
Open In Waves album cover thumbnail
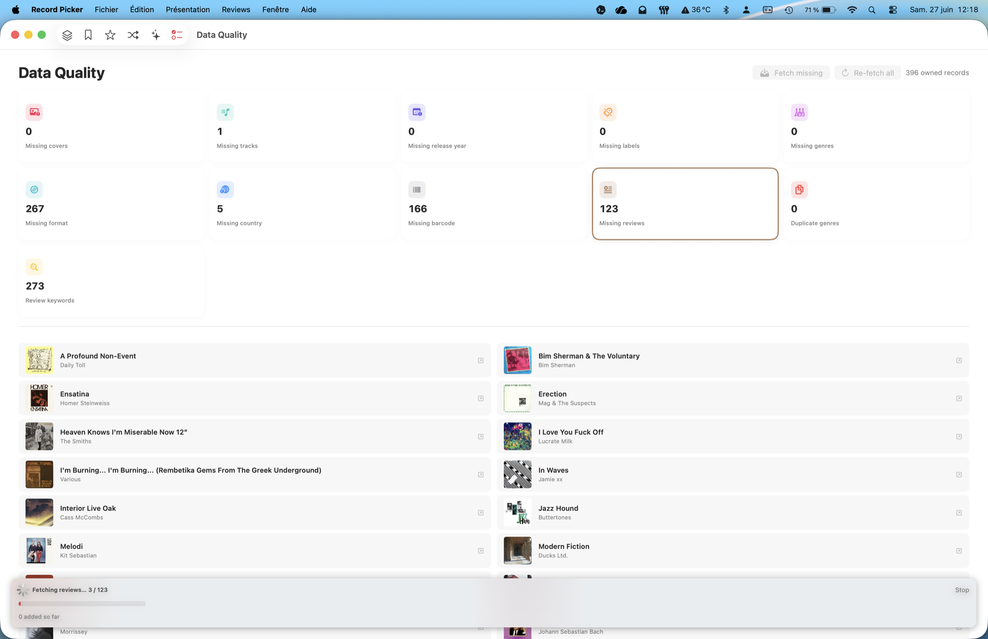[x=517, y=474]
